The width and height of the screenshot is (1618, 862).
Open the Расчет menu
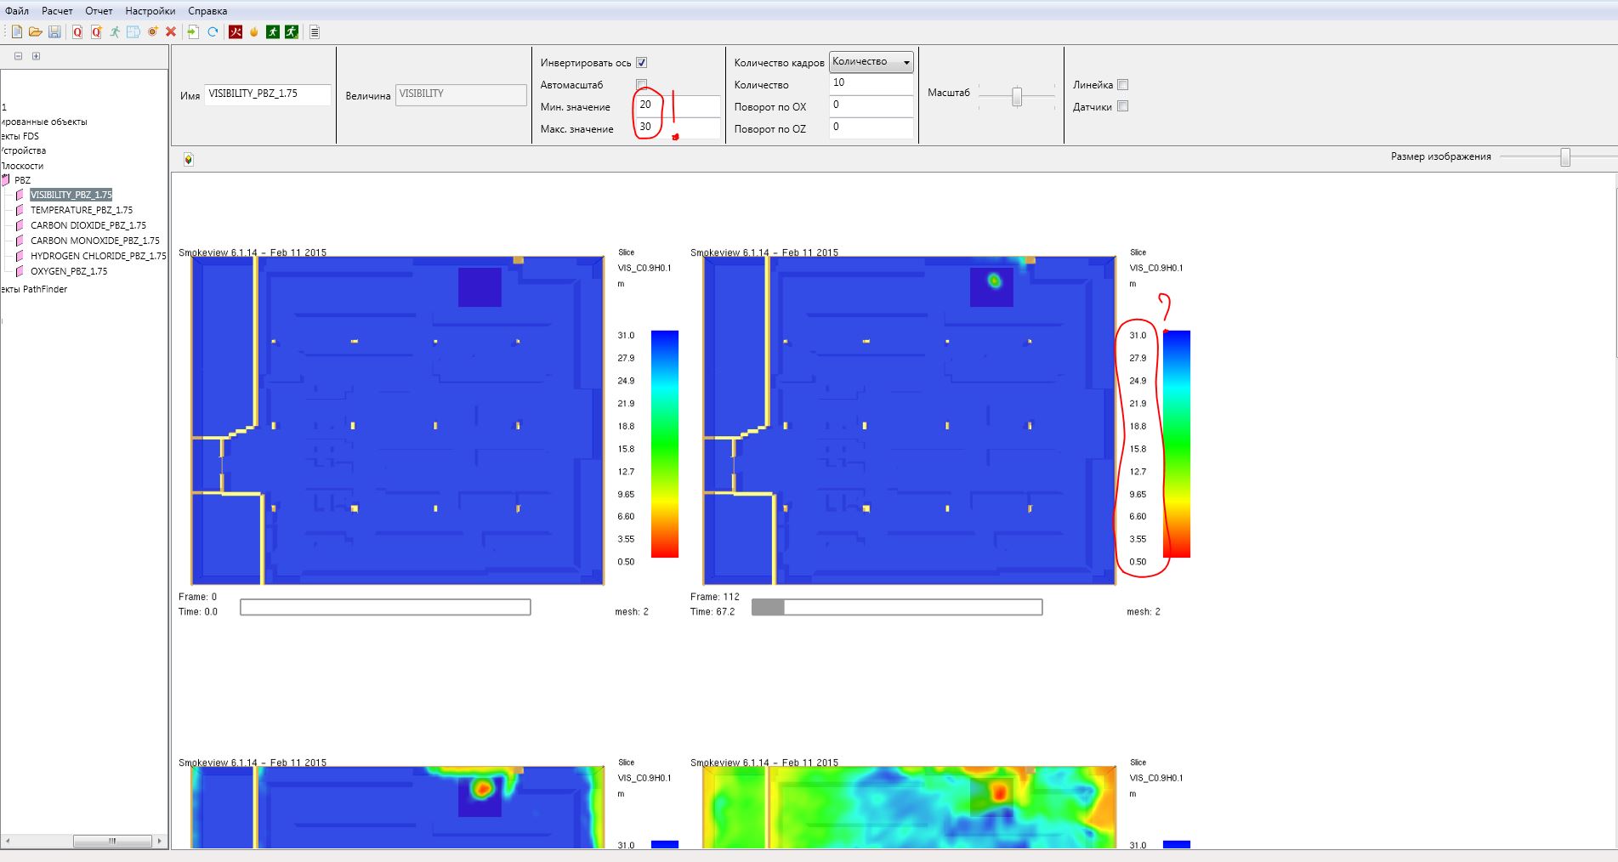[57, 11]
